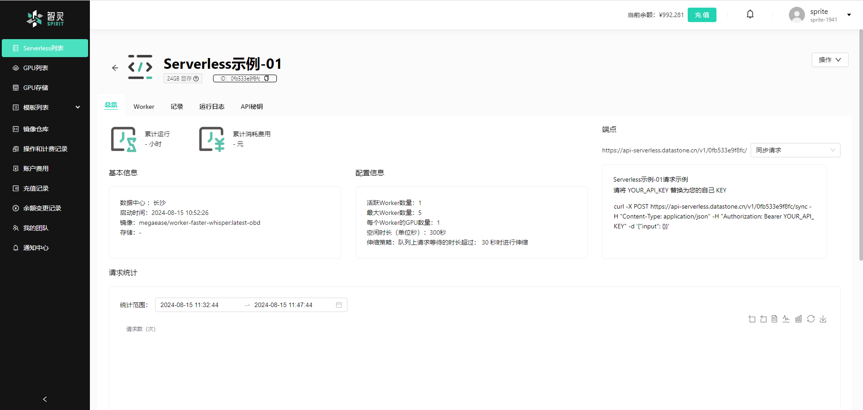The height and width of the screenshot is (410, 863).
Task: Click the 伸缩策略 line
Action: (447, 242)
